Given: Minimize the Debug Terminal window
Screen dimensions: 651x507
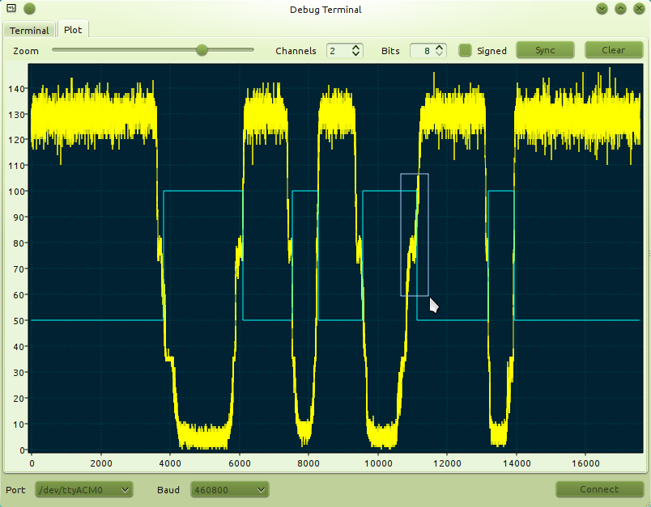Looking at the screenshot, I should (602, 8).
